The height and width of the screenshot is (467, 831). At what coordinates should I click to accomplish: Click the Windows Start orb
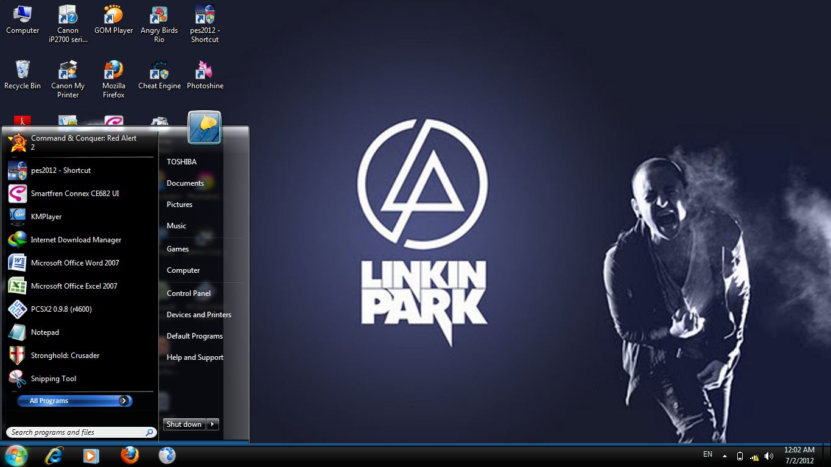[16, 455]
